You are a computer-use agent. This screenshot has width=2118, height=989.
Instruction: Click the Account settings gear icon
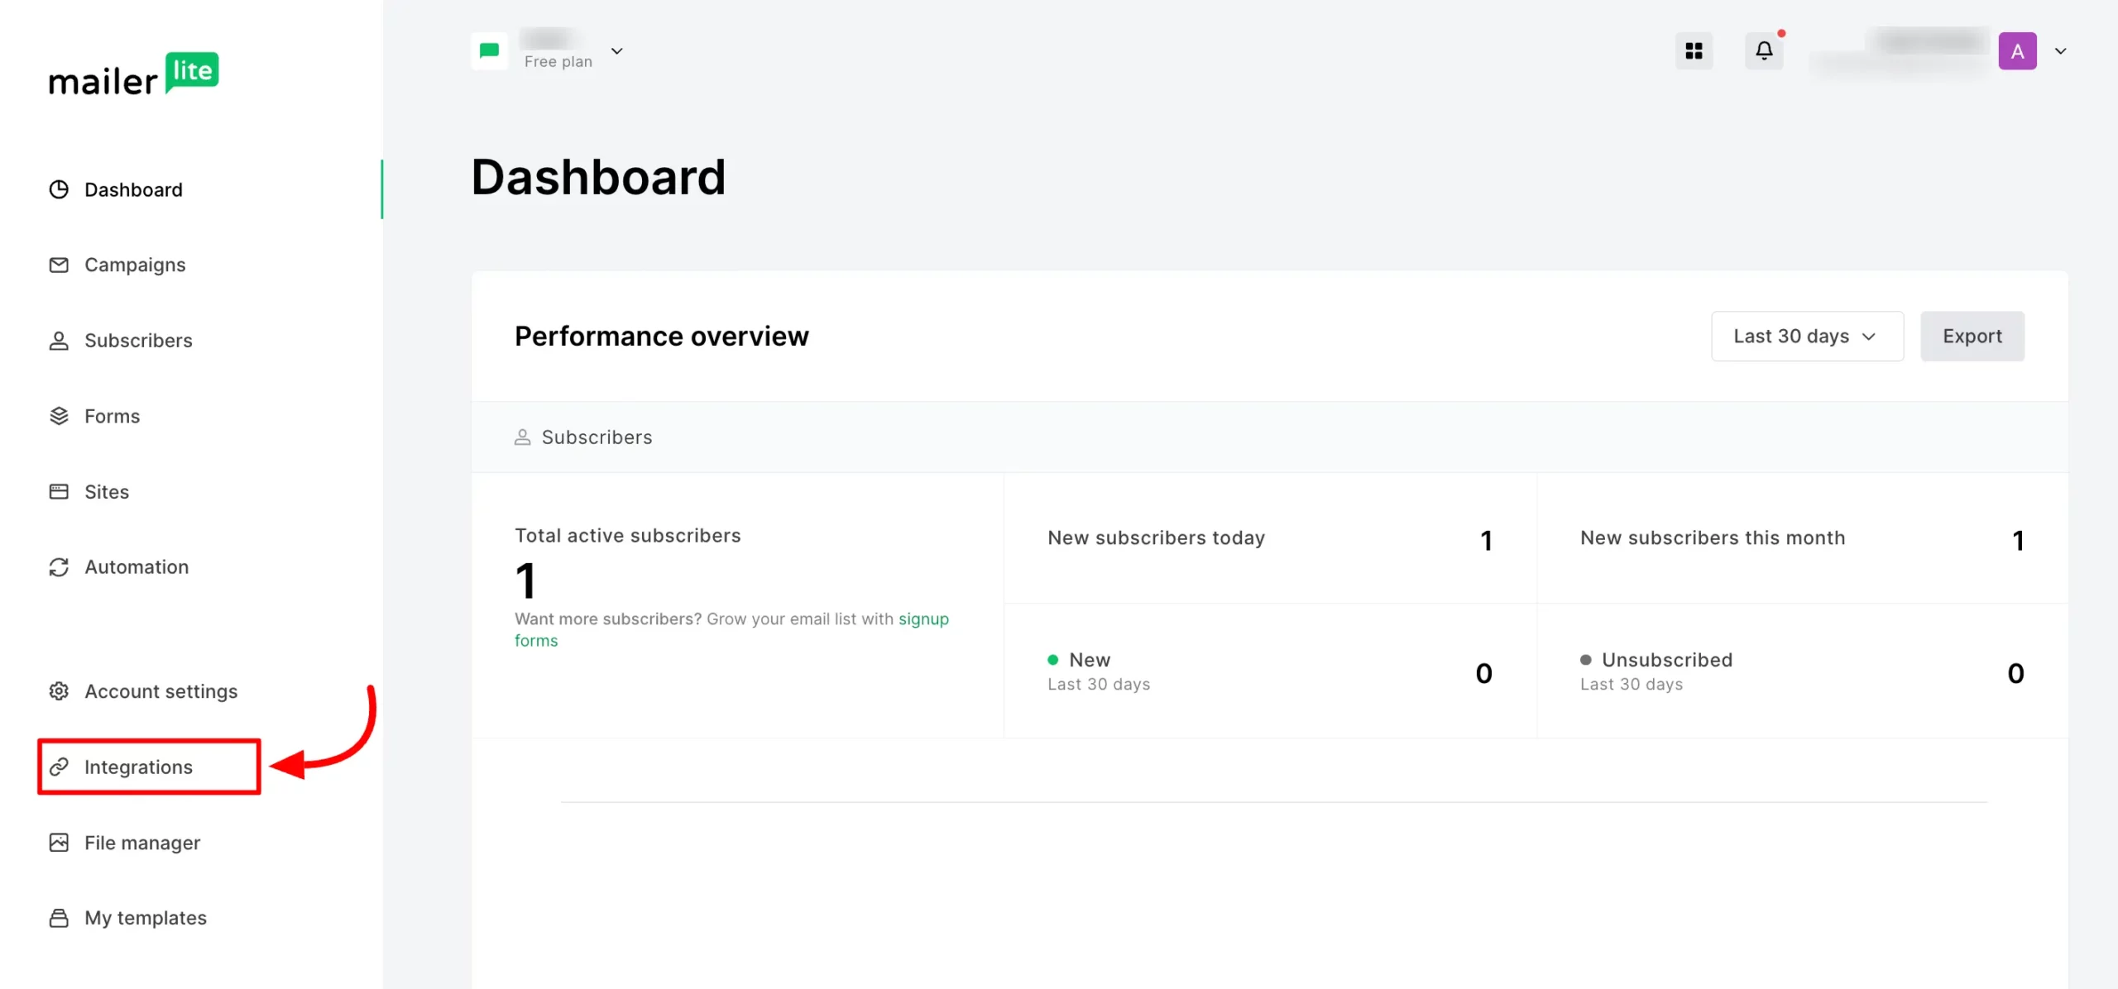59,691
